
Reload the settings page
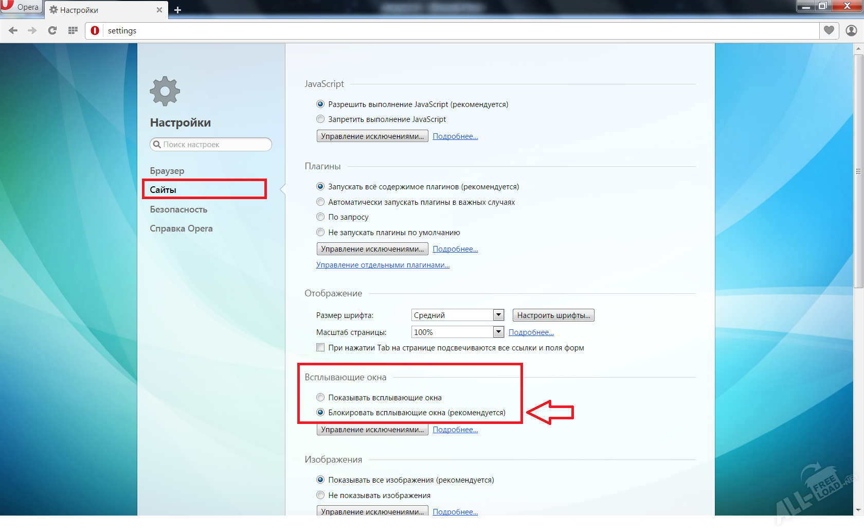tap(52, 30)
